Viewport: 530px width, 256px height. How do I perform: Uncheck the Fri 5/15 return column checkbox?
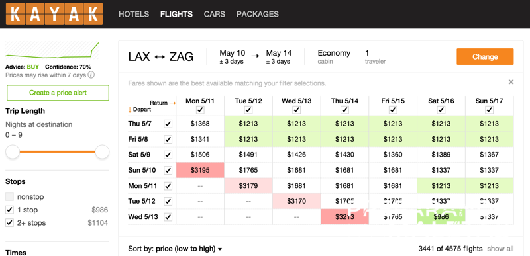tap(393, 110)
